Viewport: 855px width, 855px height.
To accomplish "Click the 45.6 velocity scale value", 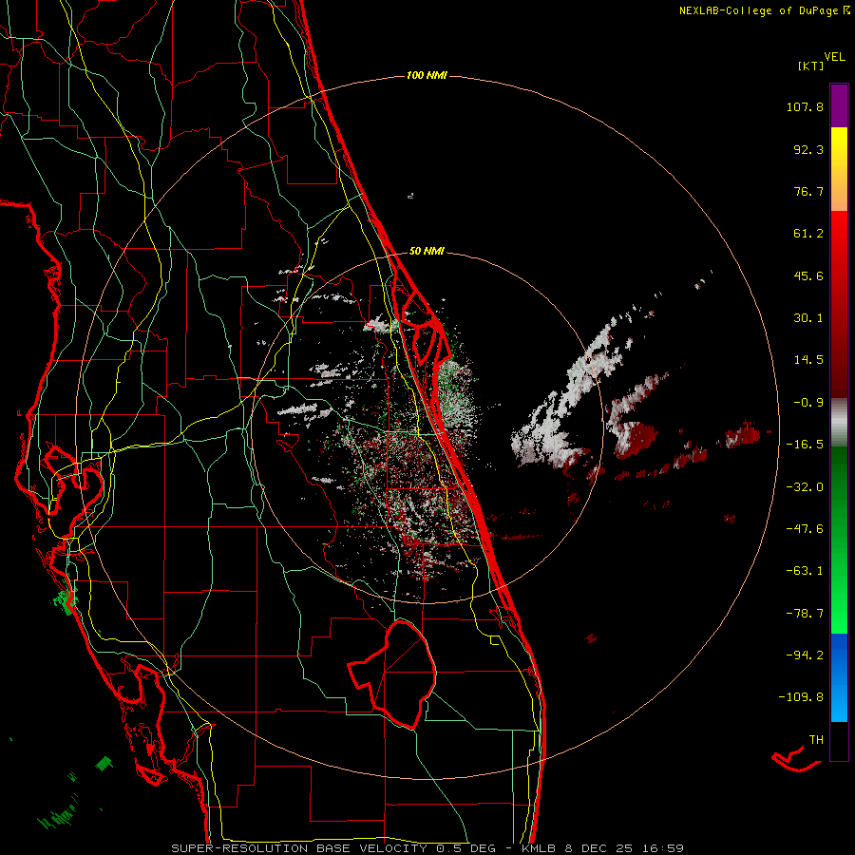I will [808, 275].
